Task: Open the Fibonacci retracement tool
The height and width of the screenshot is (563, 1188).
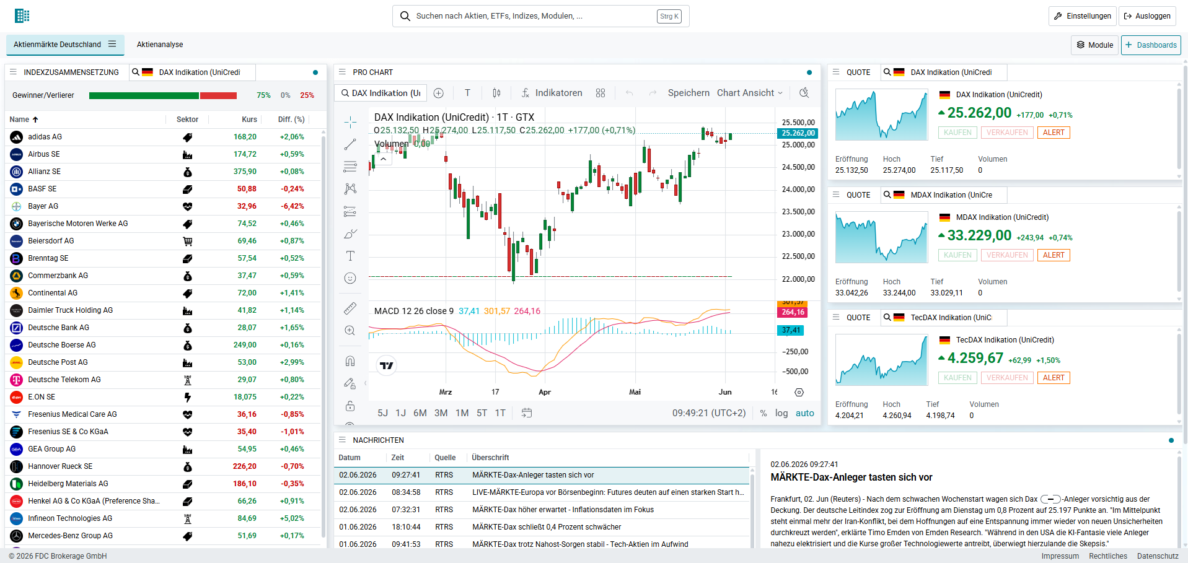Action: pyautogui.click(x=350, y=167)
